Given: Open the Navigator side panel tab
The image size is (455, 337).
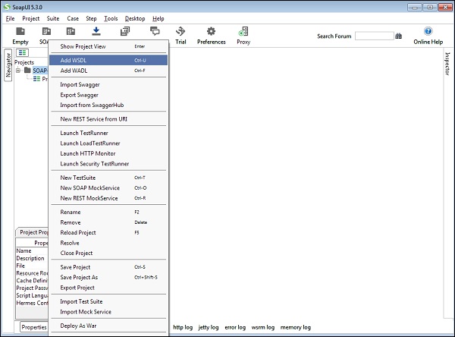Looking at the screenshot, I should point(8,65).
